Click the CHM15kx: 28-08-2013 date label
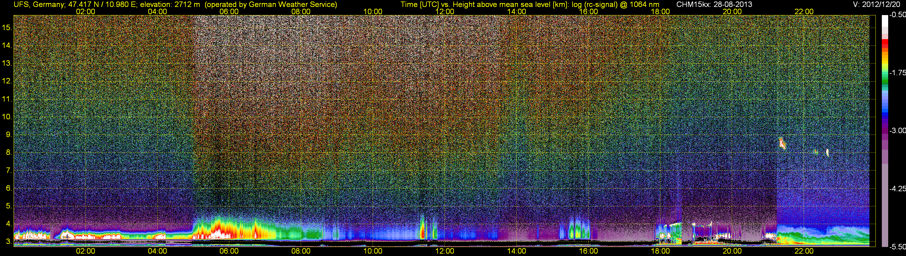The image size is (906, 256). point(714,5)
